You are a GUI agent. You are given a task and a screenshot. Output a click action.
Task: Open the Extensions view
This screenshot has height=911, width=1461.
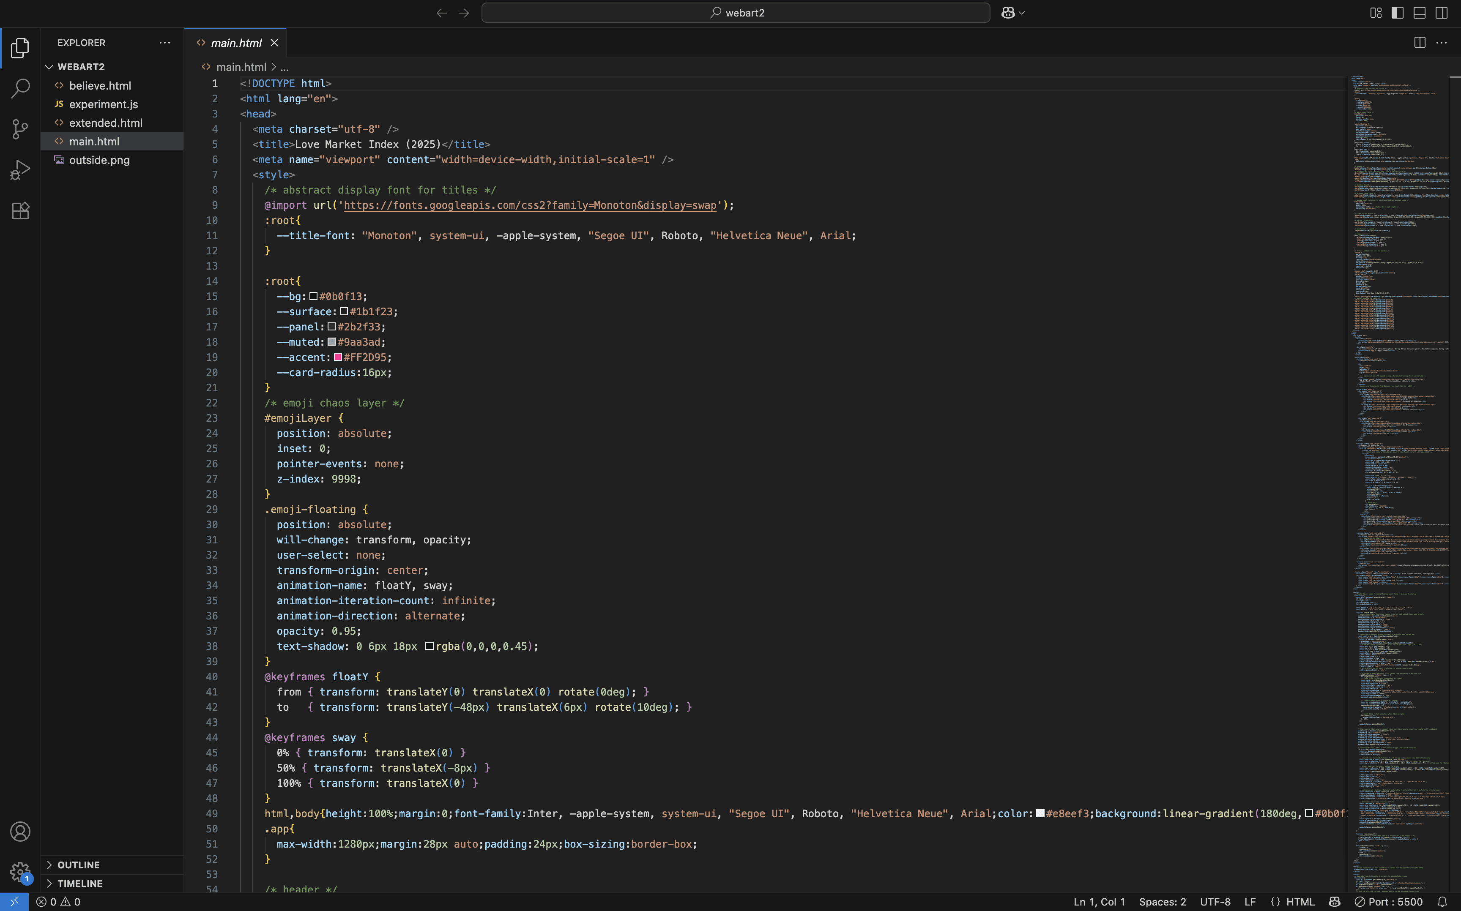coord(20,211)
